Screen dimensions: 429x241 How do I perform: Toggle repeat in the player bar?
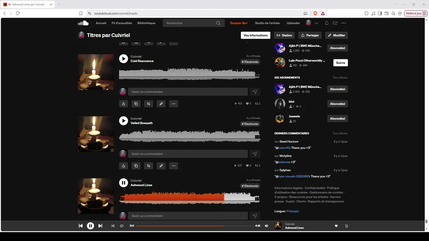click(x=122, y=226)
